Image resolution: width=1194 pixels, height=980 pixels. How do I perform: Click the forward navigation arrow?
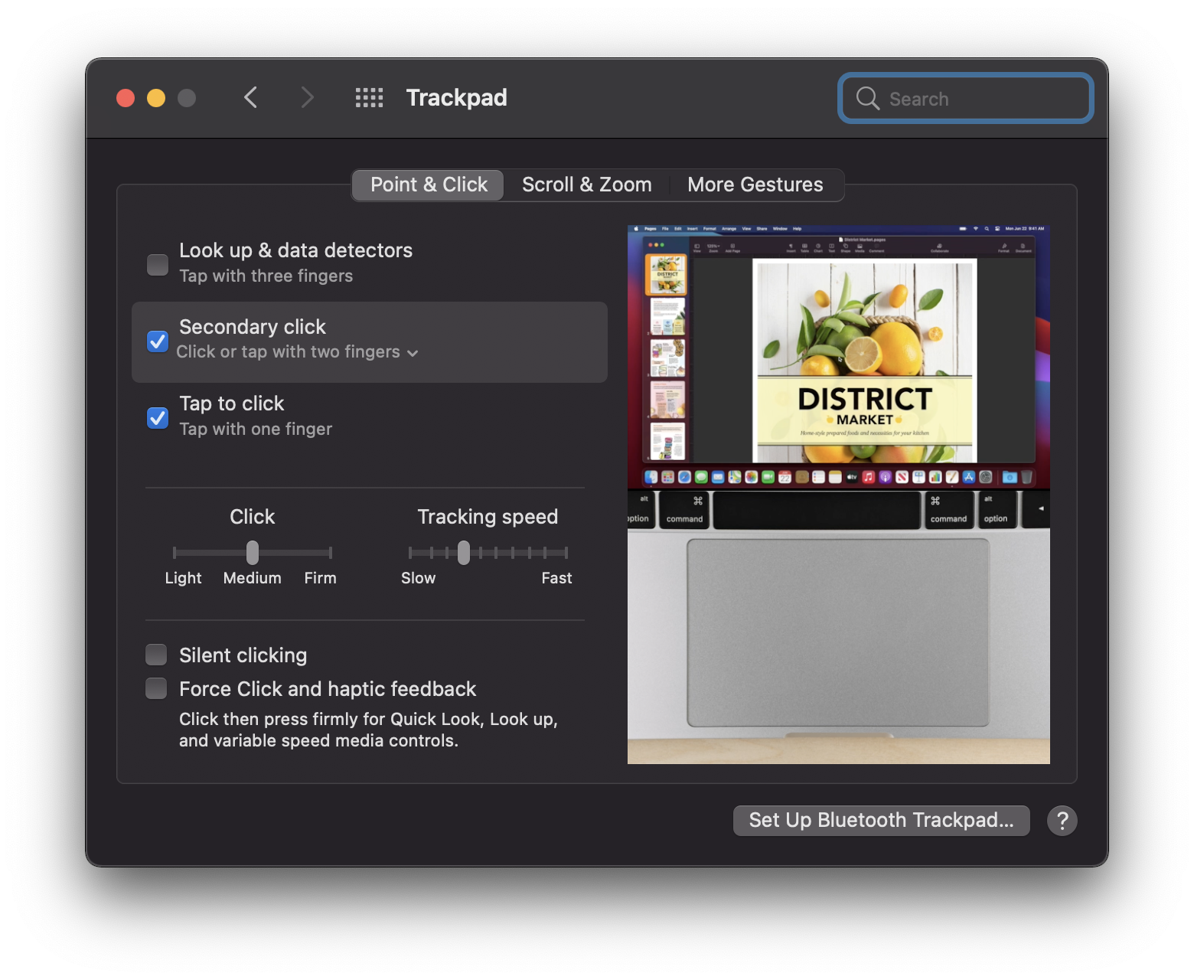(307, 98)
